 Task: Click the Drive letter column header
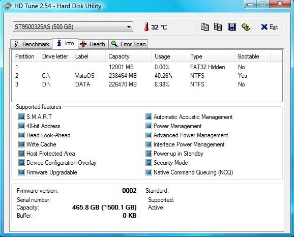pos(55,56)
